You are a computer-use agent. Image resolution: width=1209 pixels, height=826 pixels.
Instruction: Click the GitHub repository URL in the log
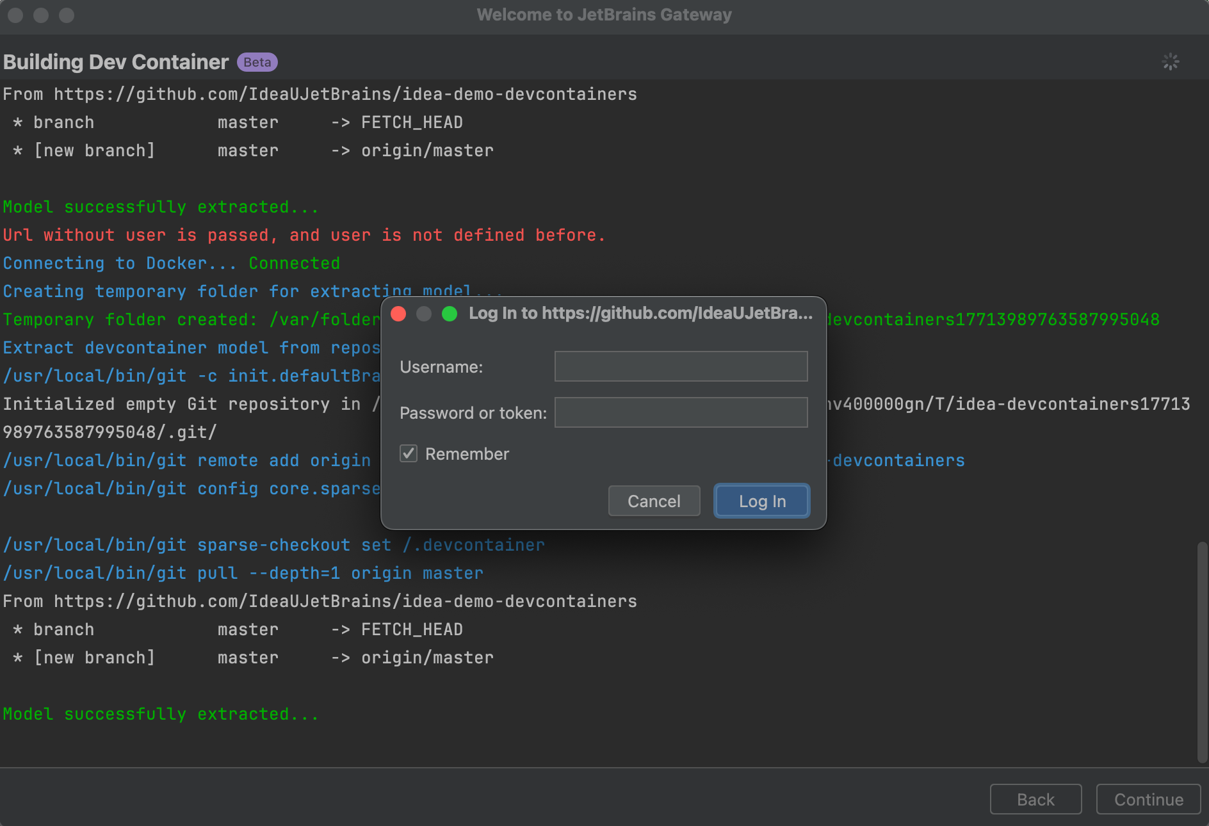[346, 93]
